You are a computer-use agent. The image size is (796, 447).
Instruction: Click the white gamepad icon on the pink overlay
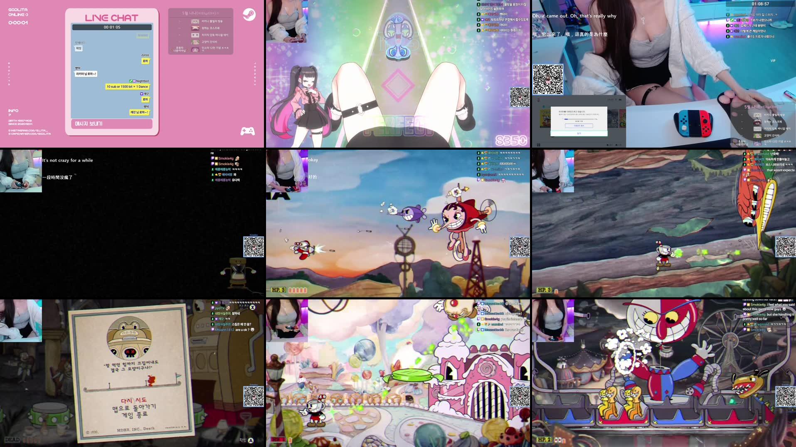click(248, 131)
